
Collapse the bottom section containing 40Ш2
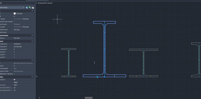pyautogui.click(x=32, y=77)
